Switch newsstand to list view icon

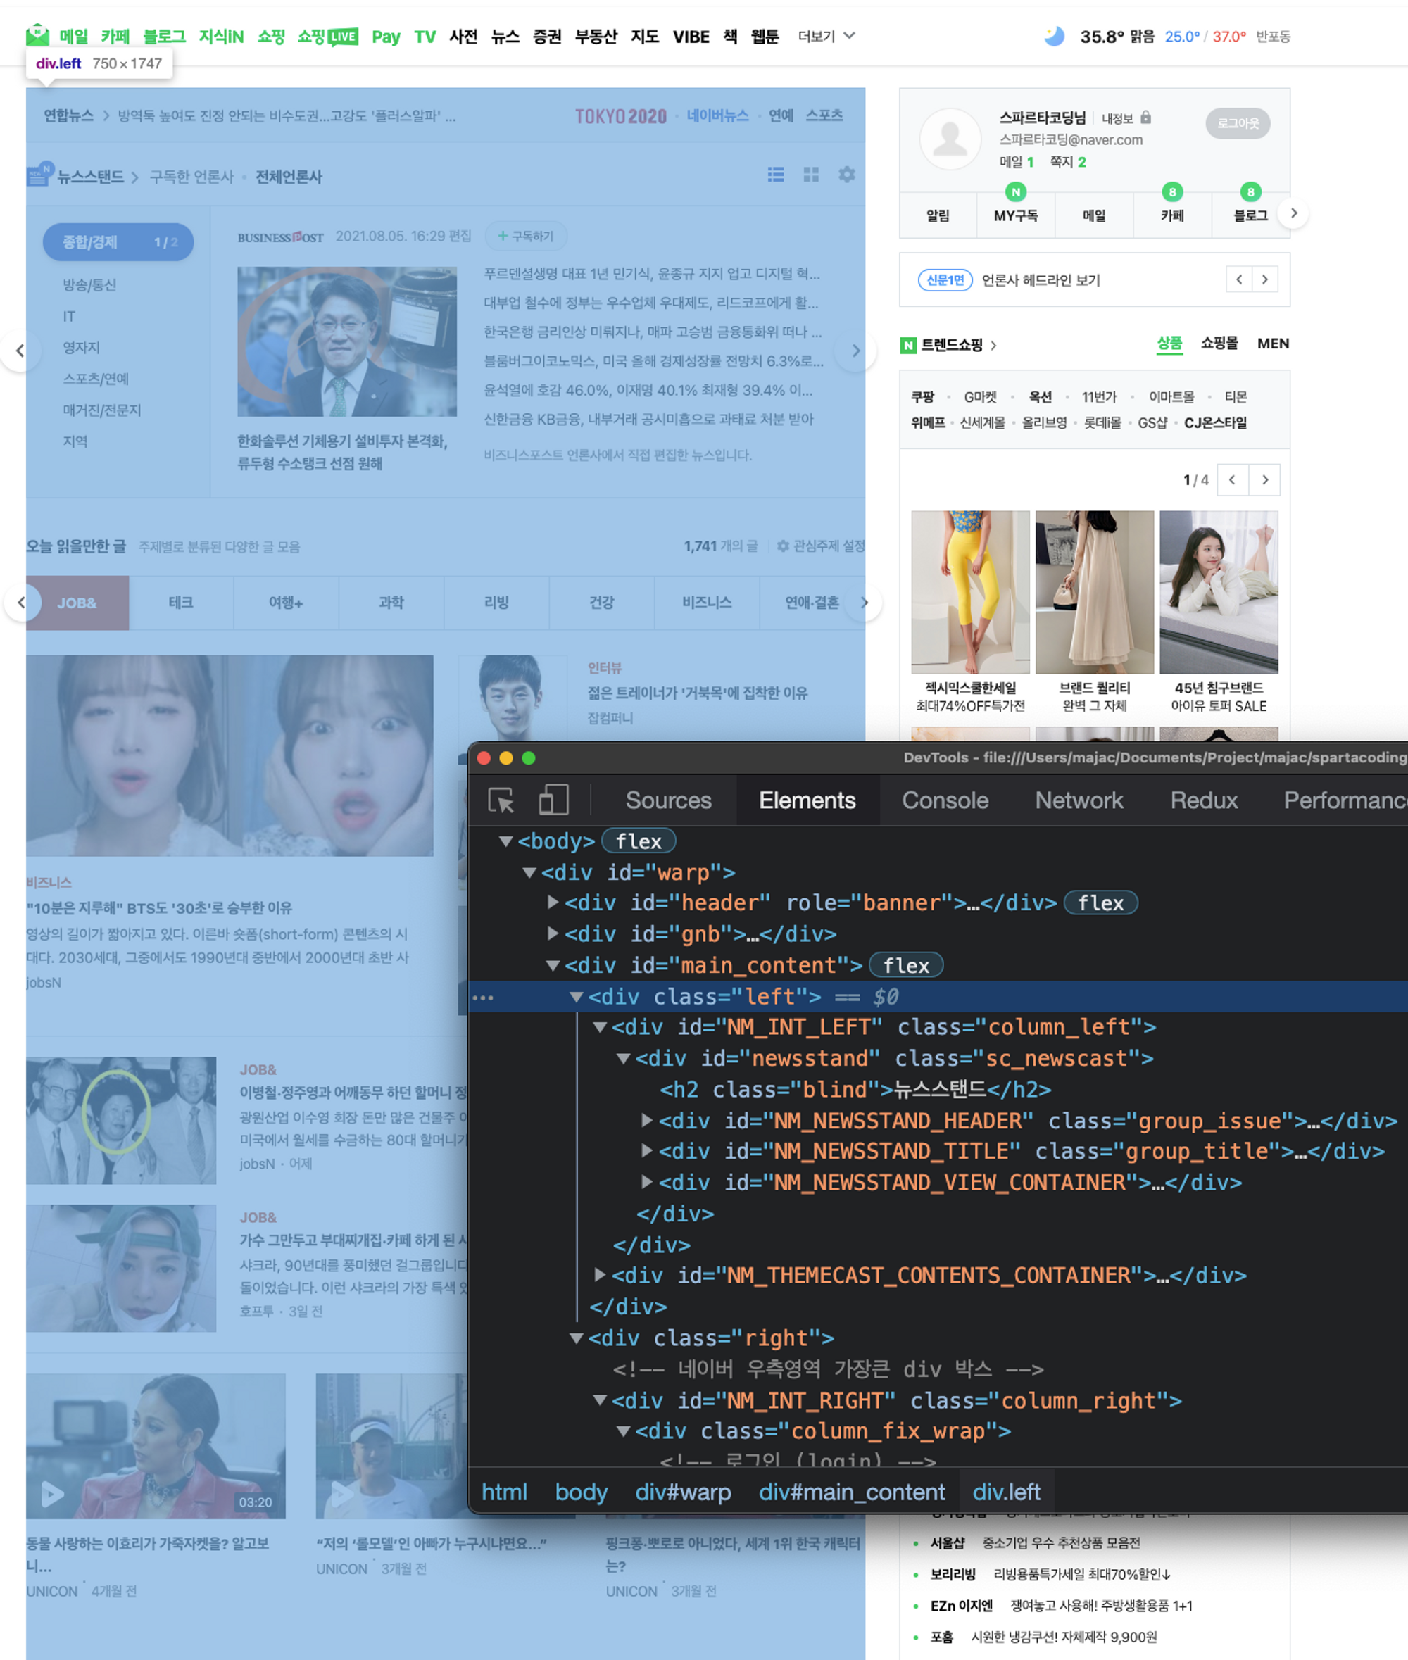(x=775, y=175)
